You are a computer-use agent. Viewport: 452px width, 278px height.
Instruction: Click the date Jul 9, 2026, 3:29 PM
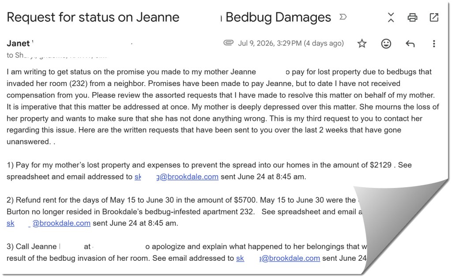pos(291,44)
